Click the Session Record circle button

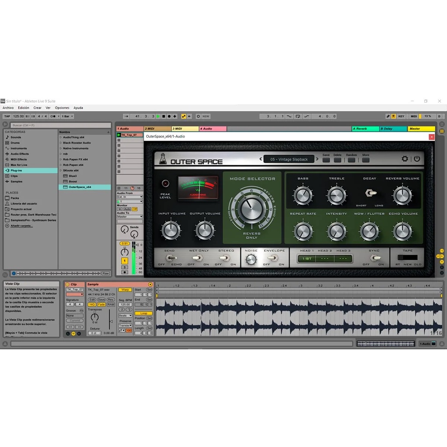[198, 116]
